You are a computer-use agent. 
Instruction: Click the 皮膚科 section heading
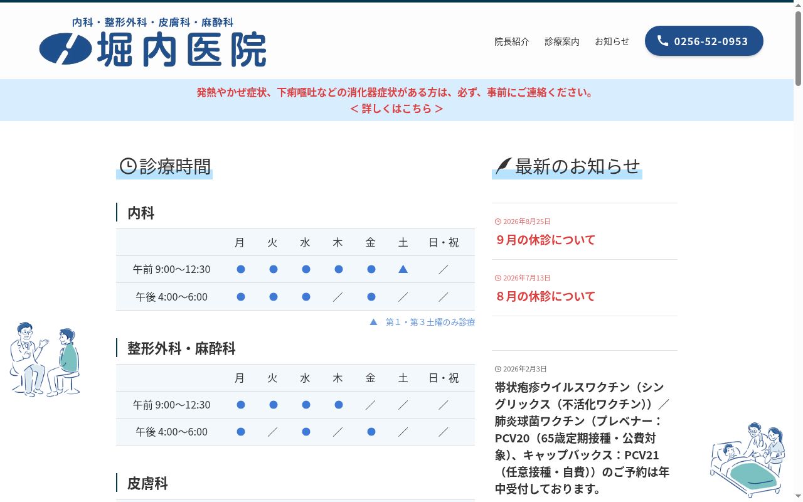[147, 484]
